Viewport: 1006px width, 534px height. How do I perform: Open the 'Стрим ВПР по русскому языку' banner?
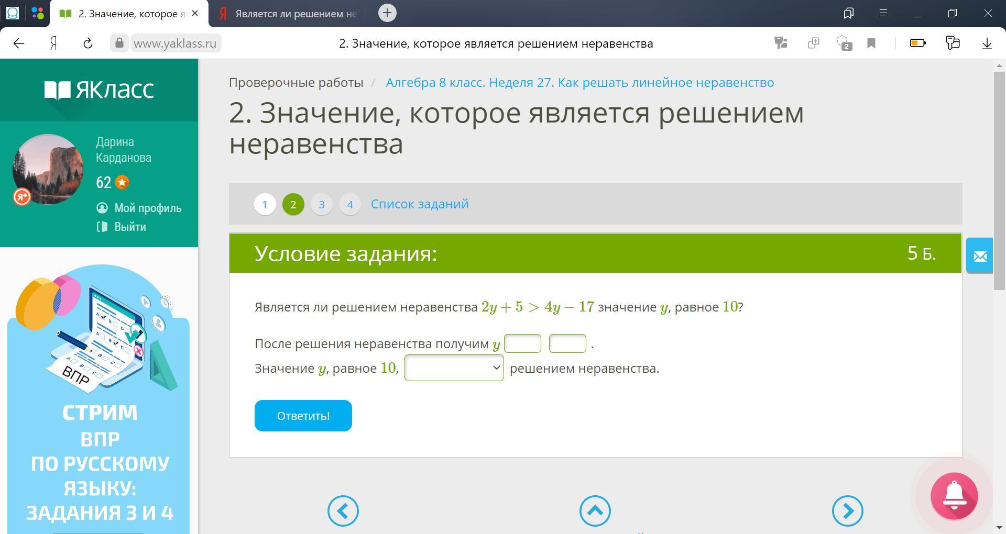(x=99, y=399)
